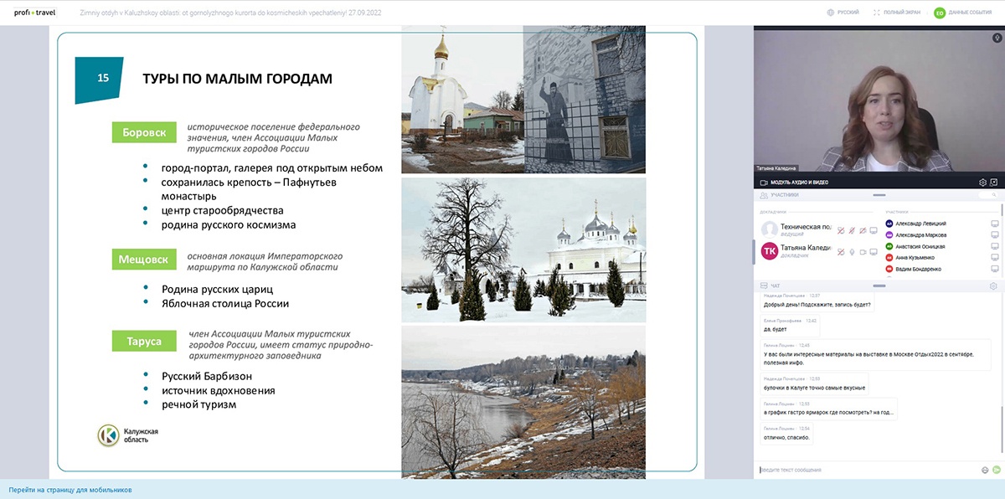This screenshot has height=499, width=1005.
Task: Open the emoji picker in chat
Action: [985, 470]
